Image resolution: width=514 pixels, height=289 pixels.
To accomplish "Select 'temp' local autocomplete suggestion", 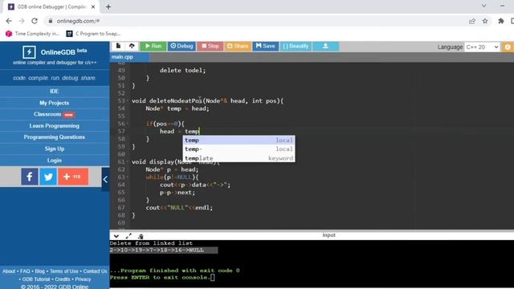I will [x=239, y=140].
